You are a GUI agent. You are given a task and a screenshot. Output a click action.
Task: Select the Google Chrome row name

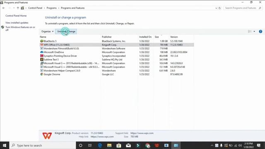pos(52,74)
